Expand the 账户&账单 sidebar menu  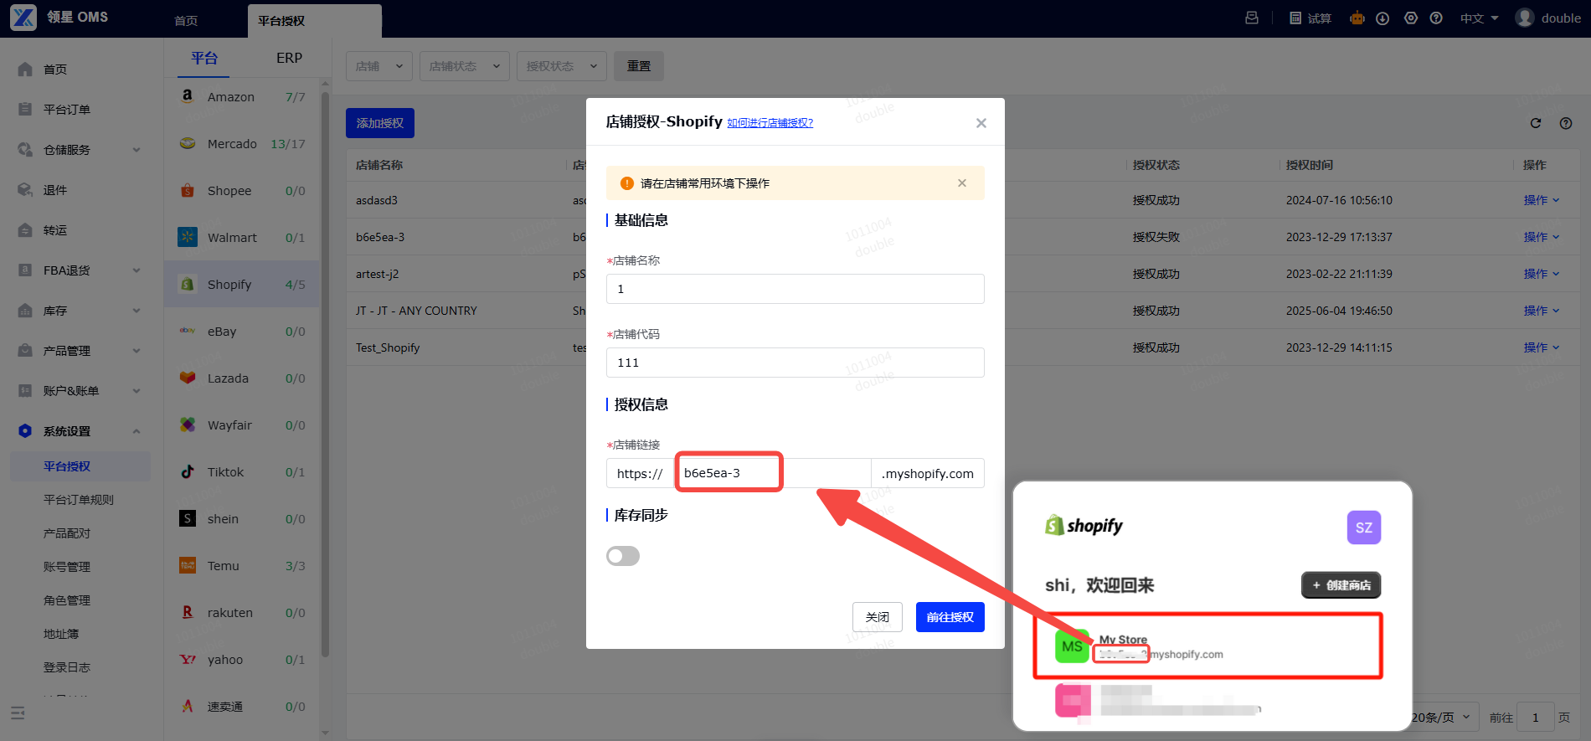[x=80, y=391]
